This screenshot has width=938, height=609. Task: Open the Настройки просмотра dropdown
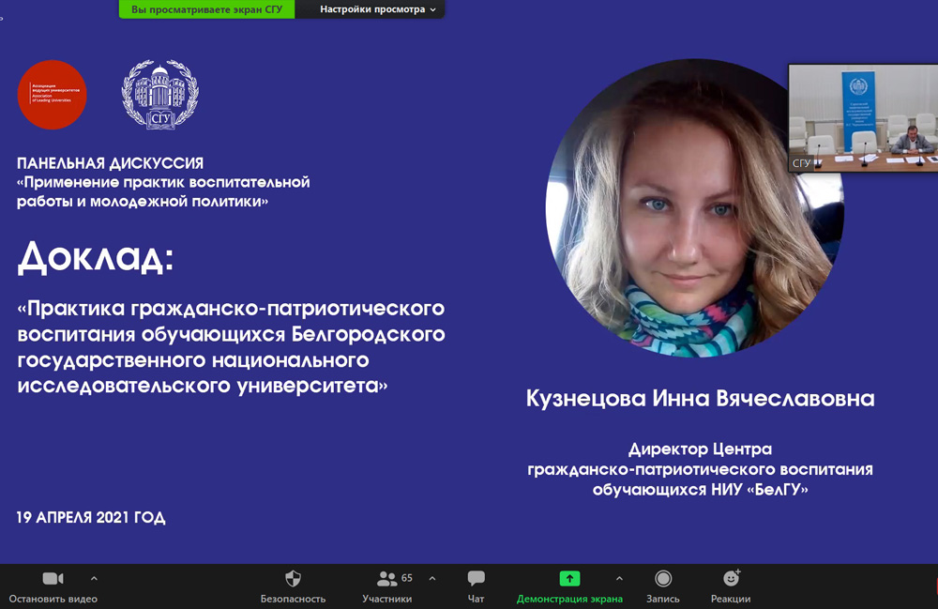click(x=378, y=9)
